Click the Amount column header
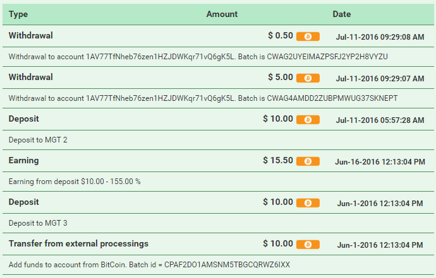Image resolution: width=436 pixels, height=278 pixels. pos(222,14)
